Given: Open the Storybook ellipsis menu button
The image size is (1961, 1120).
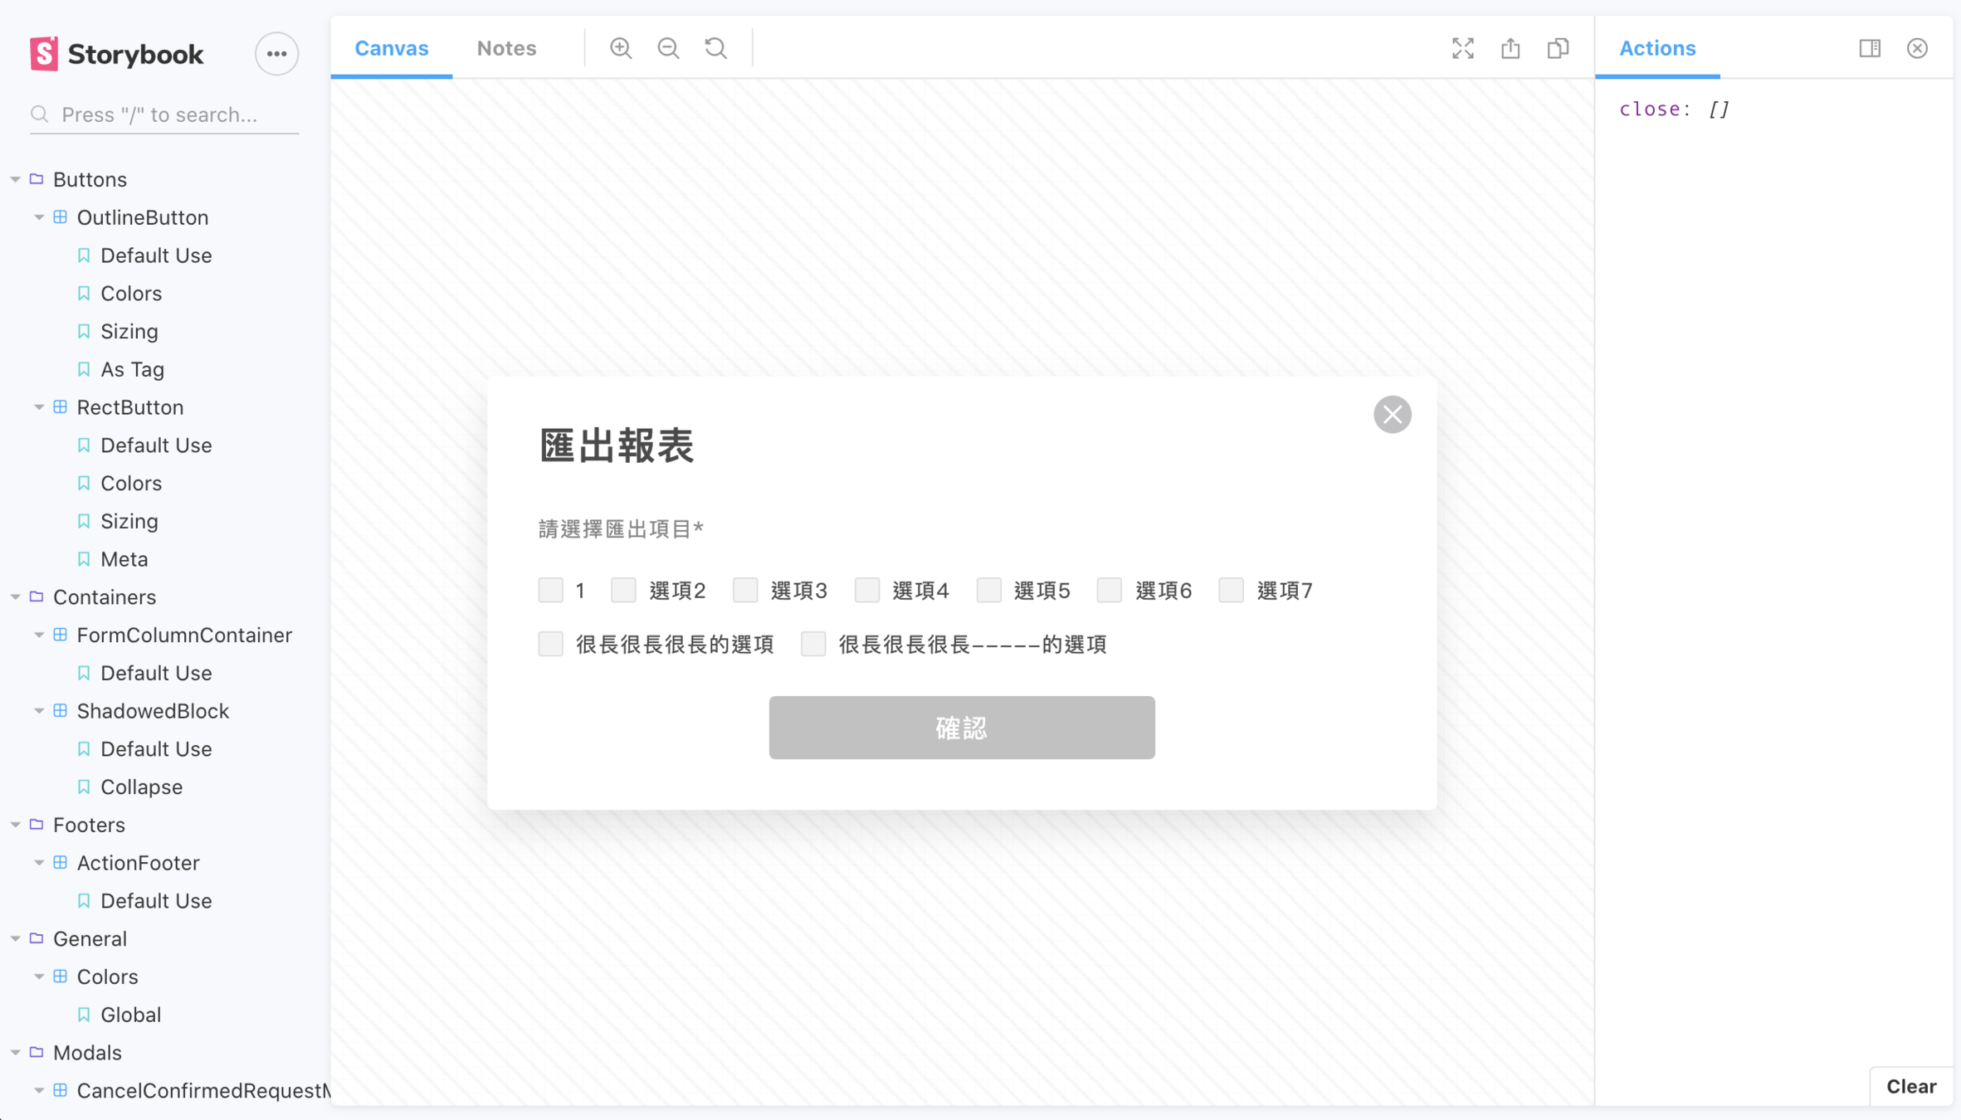Looking at the screenshot, I should [276, 54].
